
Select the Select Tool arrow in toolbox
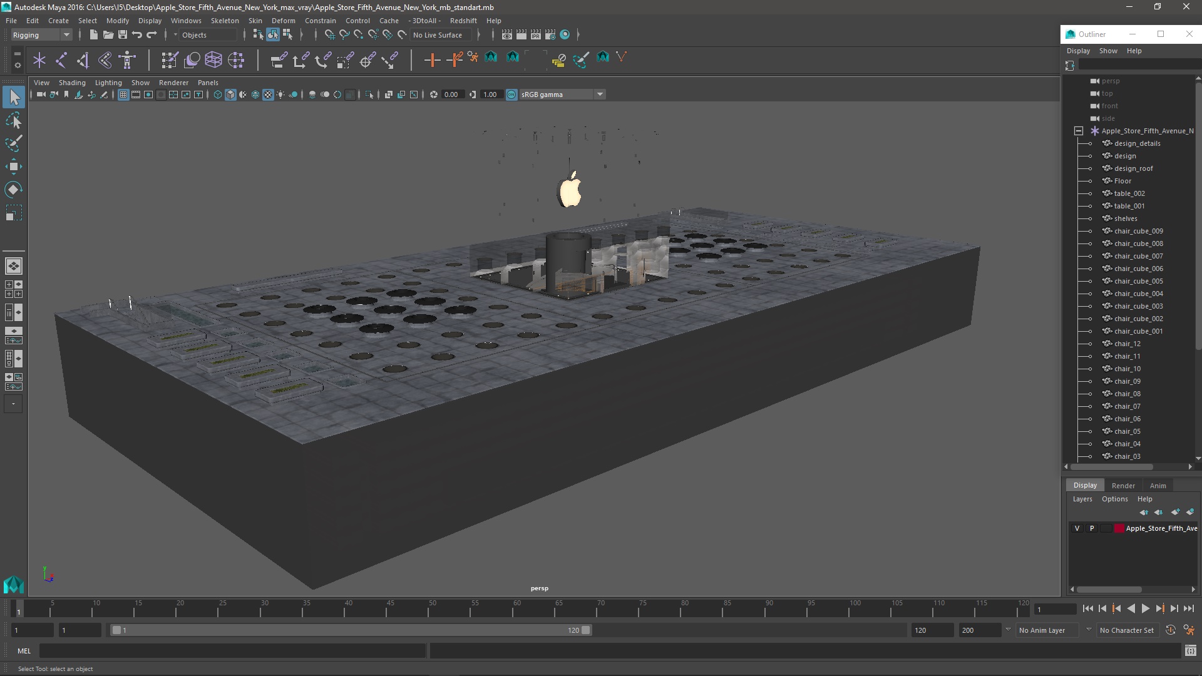(x=14, y=97)
